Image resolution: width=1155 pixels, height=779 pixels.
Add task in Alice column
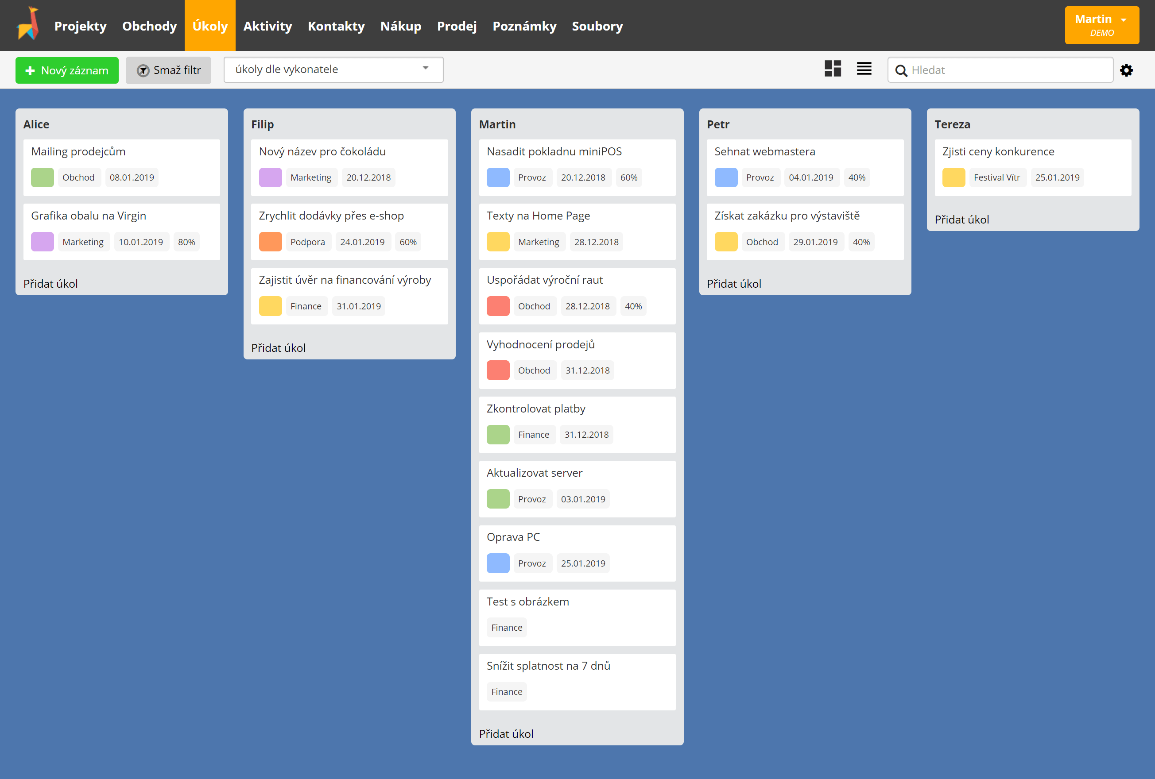click(50, 284)
